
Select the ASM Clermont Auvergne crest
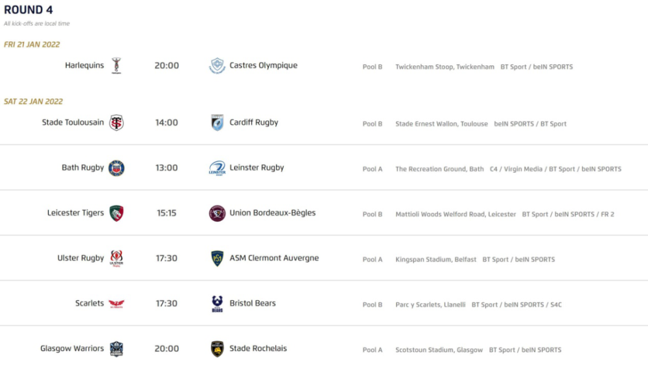click(217, 258)
